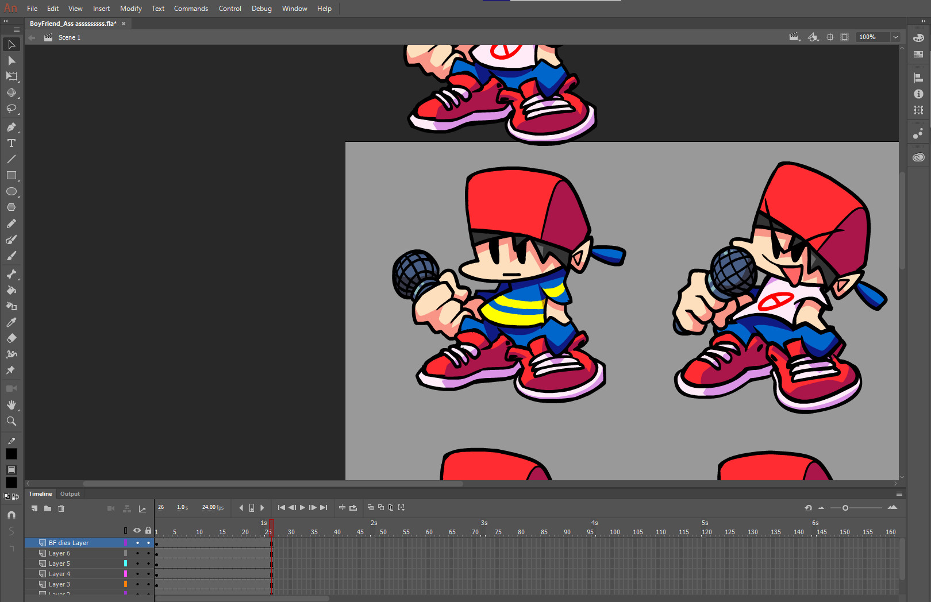Image resolution: width=931 pixels, height=602 pixels.
Task: Select the Lasso tool
Action: [11, 109]
